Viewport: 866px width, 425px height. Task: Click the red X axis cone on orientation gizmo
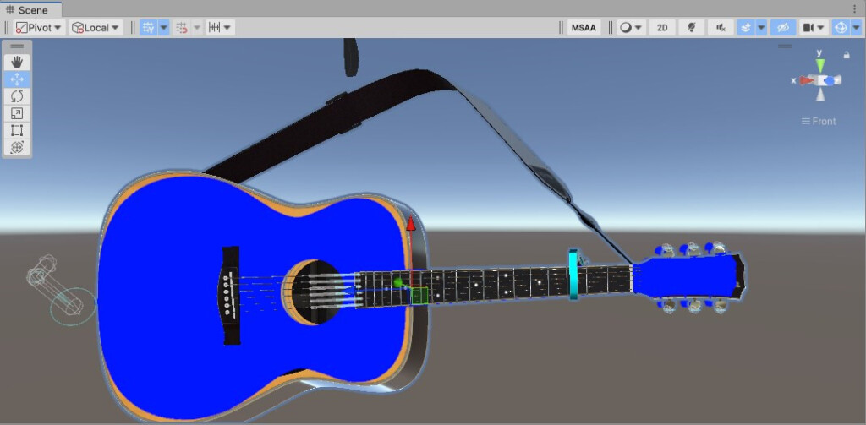tap(807, 80)
